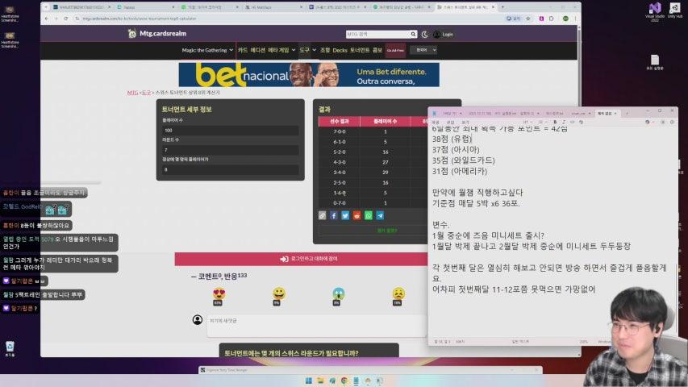Viewport: 688px width, 387px height.
Task: Bookmark this page star icon
Action: pos(528,19)
